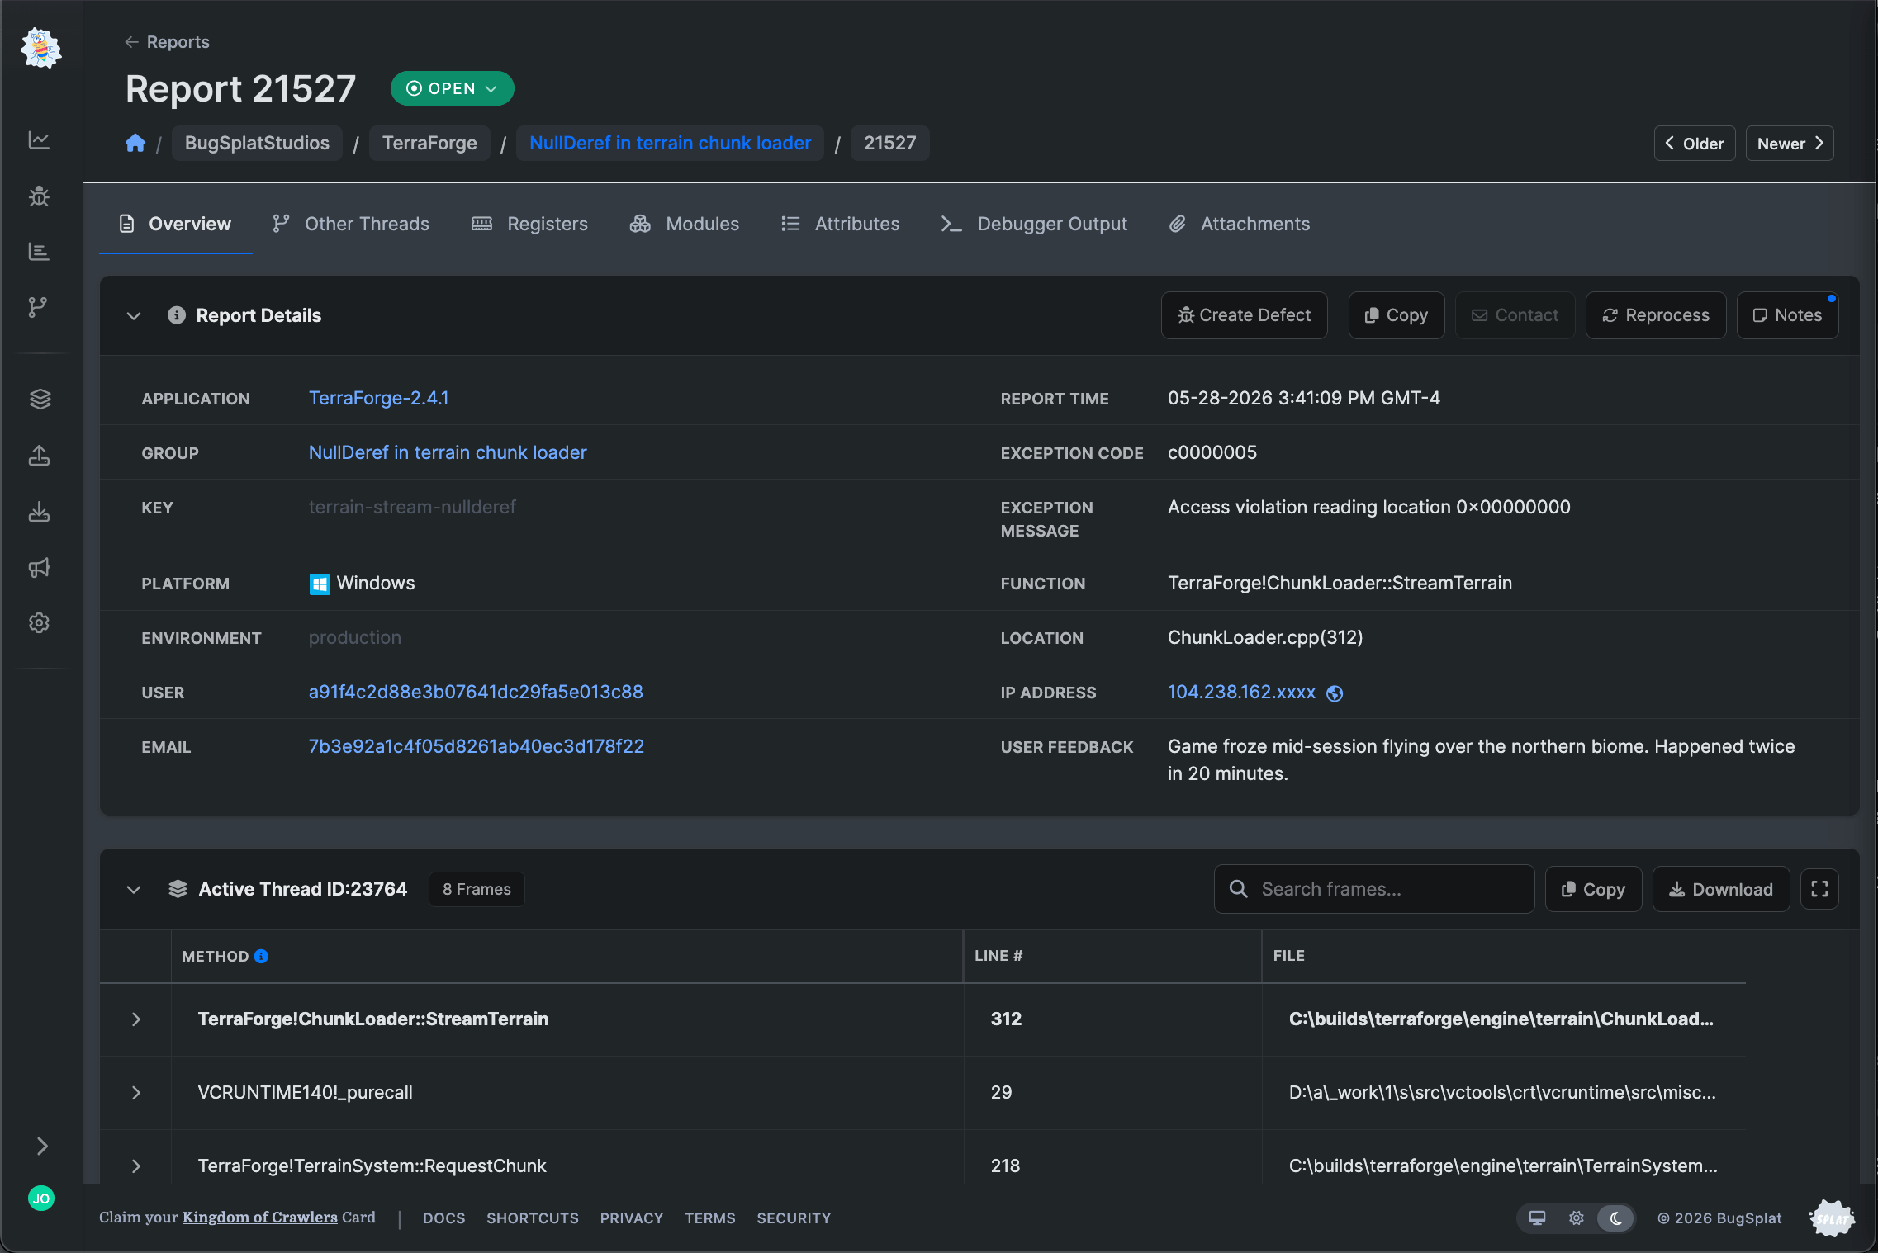The height and width of the screenshot is (1253, 1878).
Task: Open the versions branch icon in sidebar
Action: (39, 307)
